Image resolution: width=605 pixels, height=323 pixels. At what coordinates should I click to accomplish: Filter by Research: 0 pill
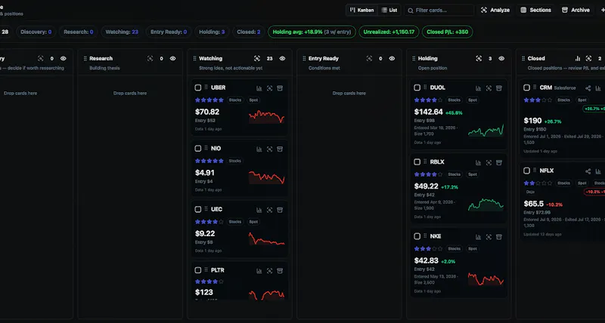click(79, 32)
